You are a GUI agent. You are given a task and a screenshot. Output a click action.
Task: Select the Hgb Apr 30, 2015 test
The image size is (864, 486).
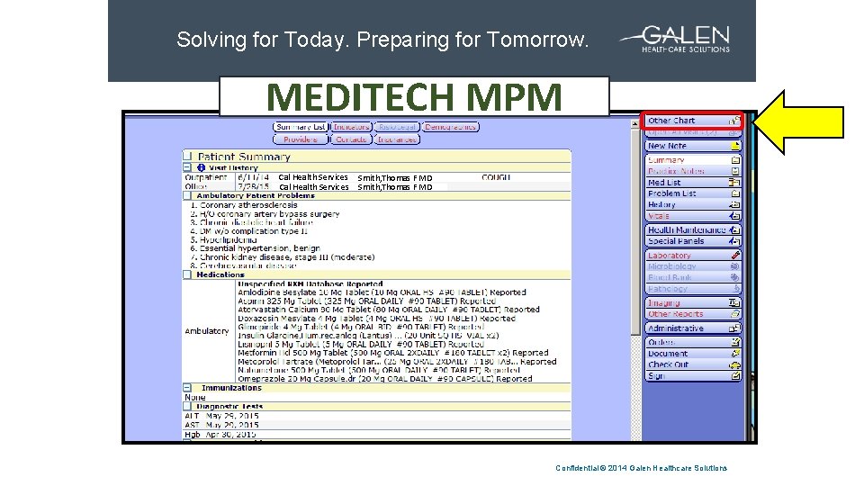[220, 434]
